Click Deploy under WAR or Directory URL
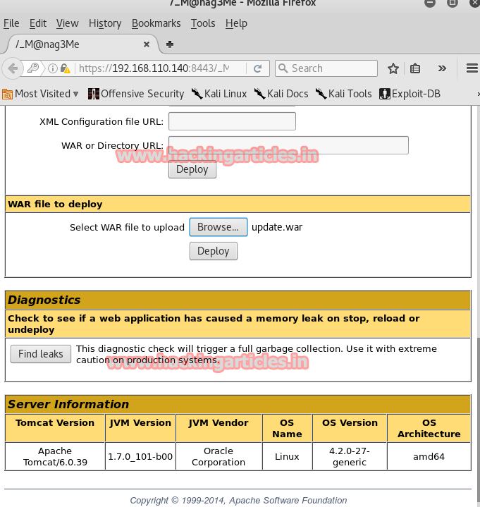 pos(192,170)
